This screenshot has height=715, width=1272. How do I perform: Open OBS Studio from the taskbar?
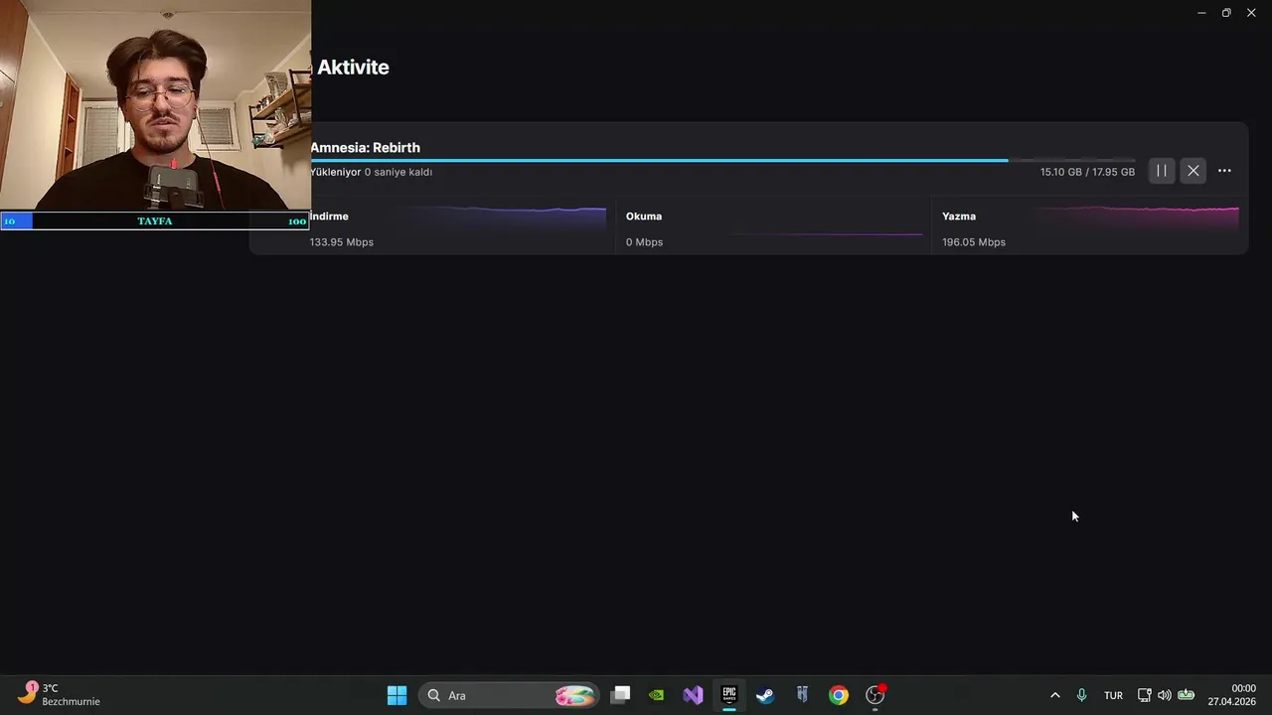pos(875,695)
